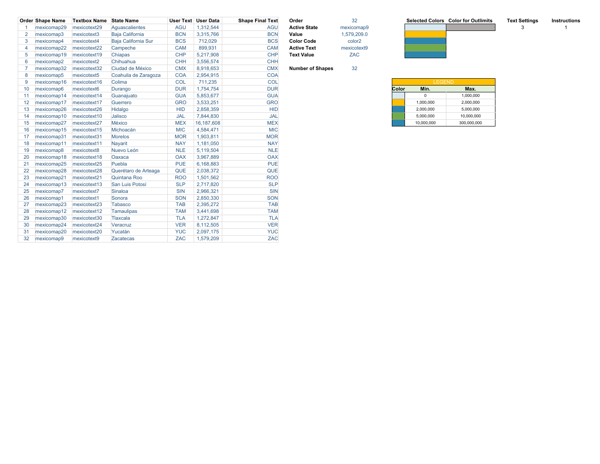Image resolution: width=600 pixels, height=464 pixels.
Task: Click the user data value 16,187,608
Action: coord(208,123)
